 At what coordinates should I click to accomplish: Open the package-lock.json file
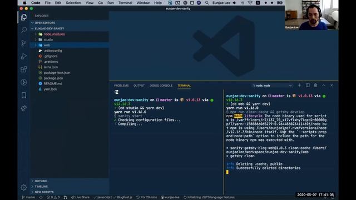pyautogui.click(x=70, y=73)
